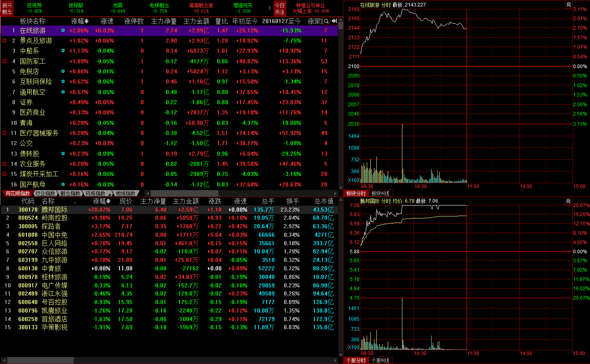Sort sectors by 涨速 column
The image size is (590, 364).
coord(107,21)
